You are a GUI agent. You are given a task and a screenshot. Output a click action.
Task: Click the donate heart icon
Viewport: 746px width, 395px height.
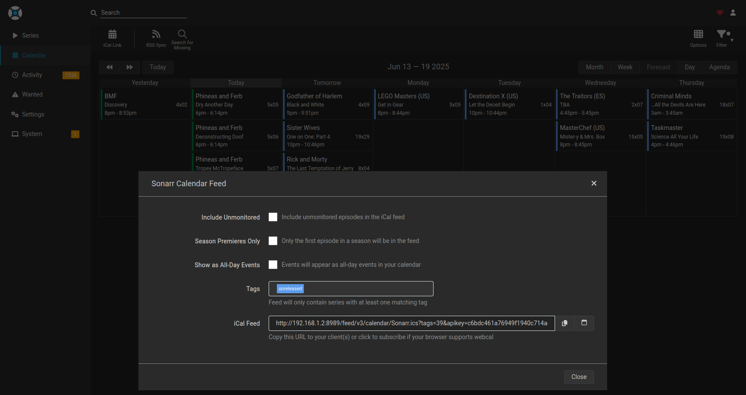click(x=720, y=13)
